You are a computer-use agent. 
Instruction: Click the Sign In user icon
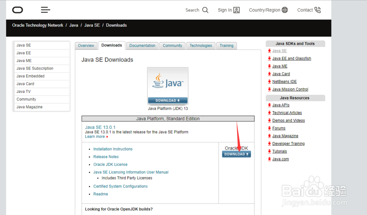coord(237,10)
